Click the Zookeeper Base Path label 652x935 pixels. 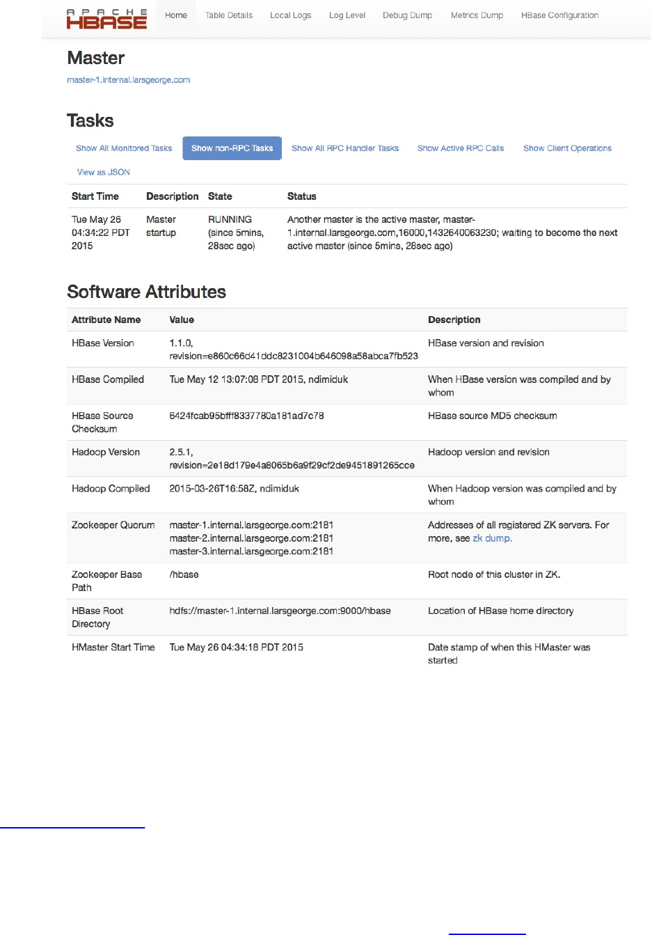point(106,581)
